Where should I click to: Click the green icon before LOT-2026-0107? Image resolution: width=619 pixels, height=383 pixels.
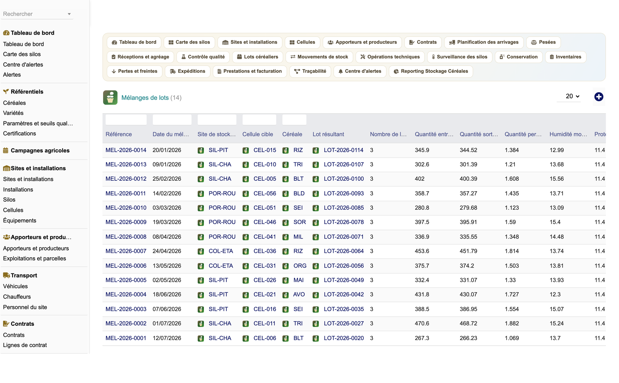tap(316, 165)
